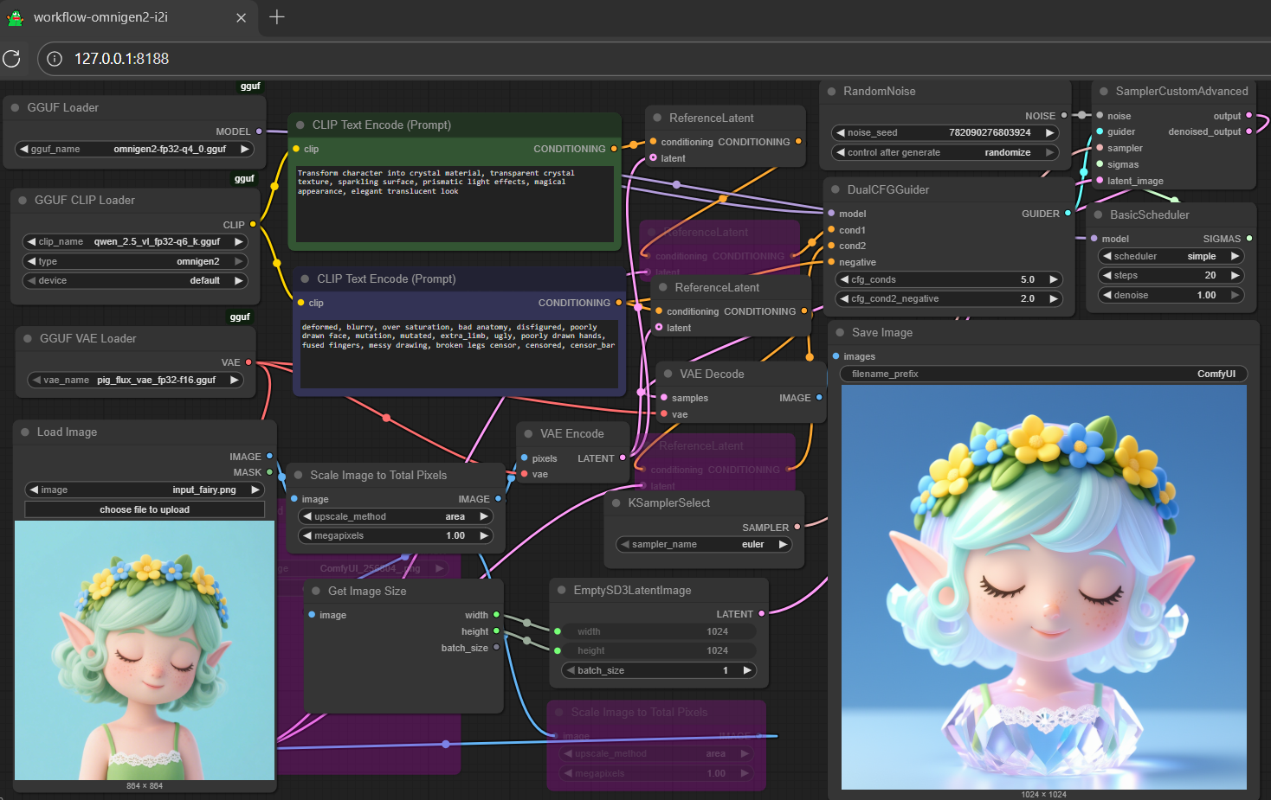1271x800 pixels.
Task: Open the gguf_name omnigen2-fp32-q4_0.gguf dropdown
Action: (134, 149)
